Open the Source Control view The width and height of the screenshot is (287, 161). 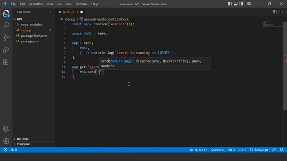tap(6, 38)
